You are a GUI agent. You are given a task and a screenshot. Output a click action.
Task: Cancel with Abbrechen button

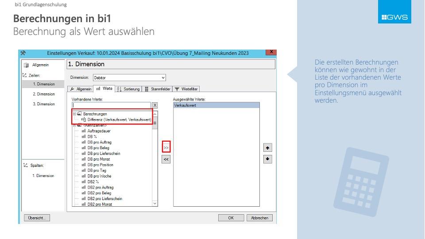coord(259,218)
